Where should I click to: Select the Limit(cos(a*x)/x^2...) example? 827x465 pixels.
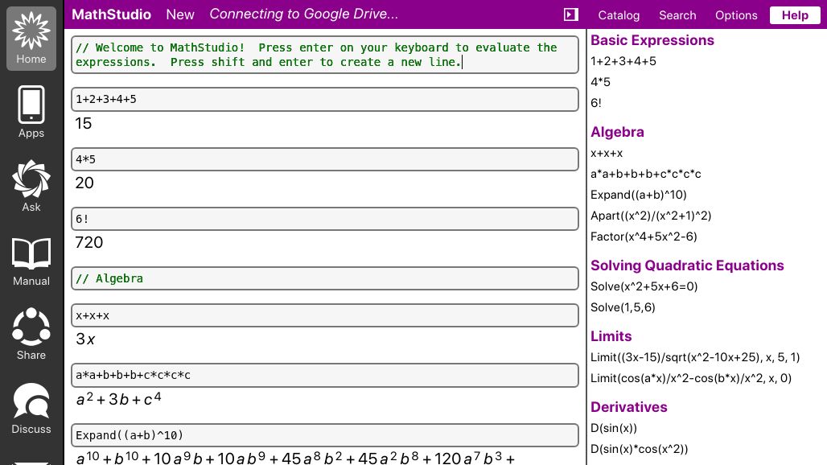point(691,378)
